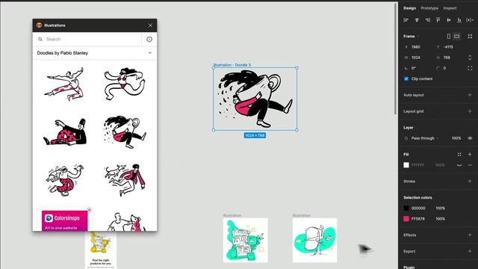Insert sitting laptop doodle thumbnail

coord(65,132)
